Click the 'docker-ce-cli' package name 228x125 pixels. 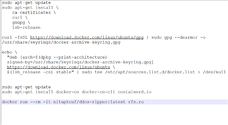(x=98, y=92)
